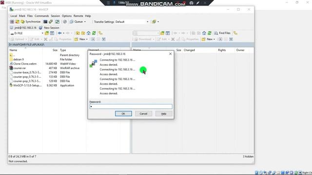Select WinSCP-5.13.8-Setup application file
This screenshot has width=312, height=175.
coord(27,86)
